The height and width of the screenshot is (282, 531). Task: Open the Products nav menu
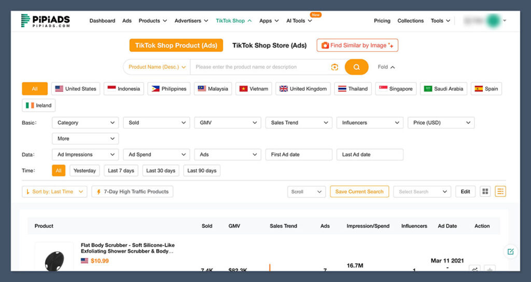click(153, 21)
